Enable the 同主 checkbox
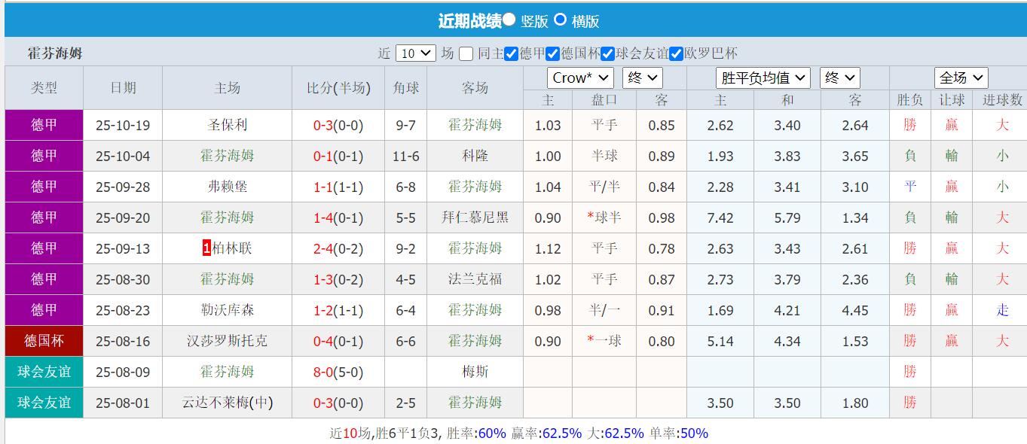This screenshot has width=1027, height=444. click(465, 53)
